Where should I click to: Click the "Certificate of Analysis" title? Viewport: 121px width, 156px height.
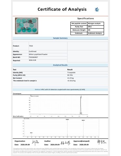point(62,9)
